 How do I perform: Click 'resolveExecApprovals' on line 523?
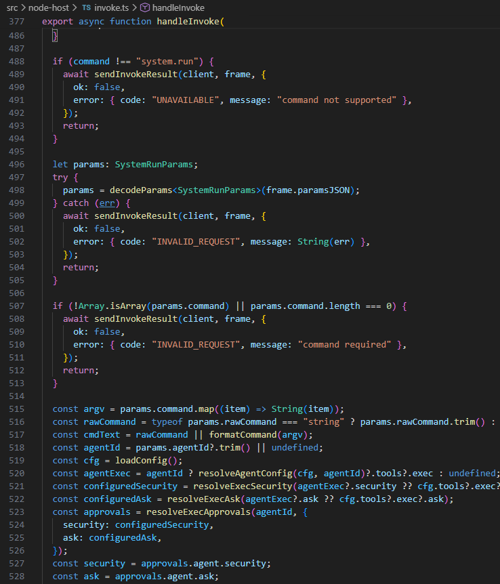click(199, 512)
